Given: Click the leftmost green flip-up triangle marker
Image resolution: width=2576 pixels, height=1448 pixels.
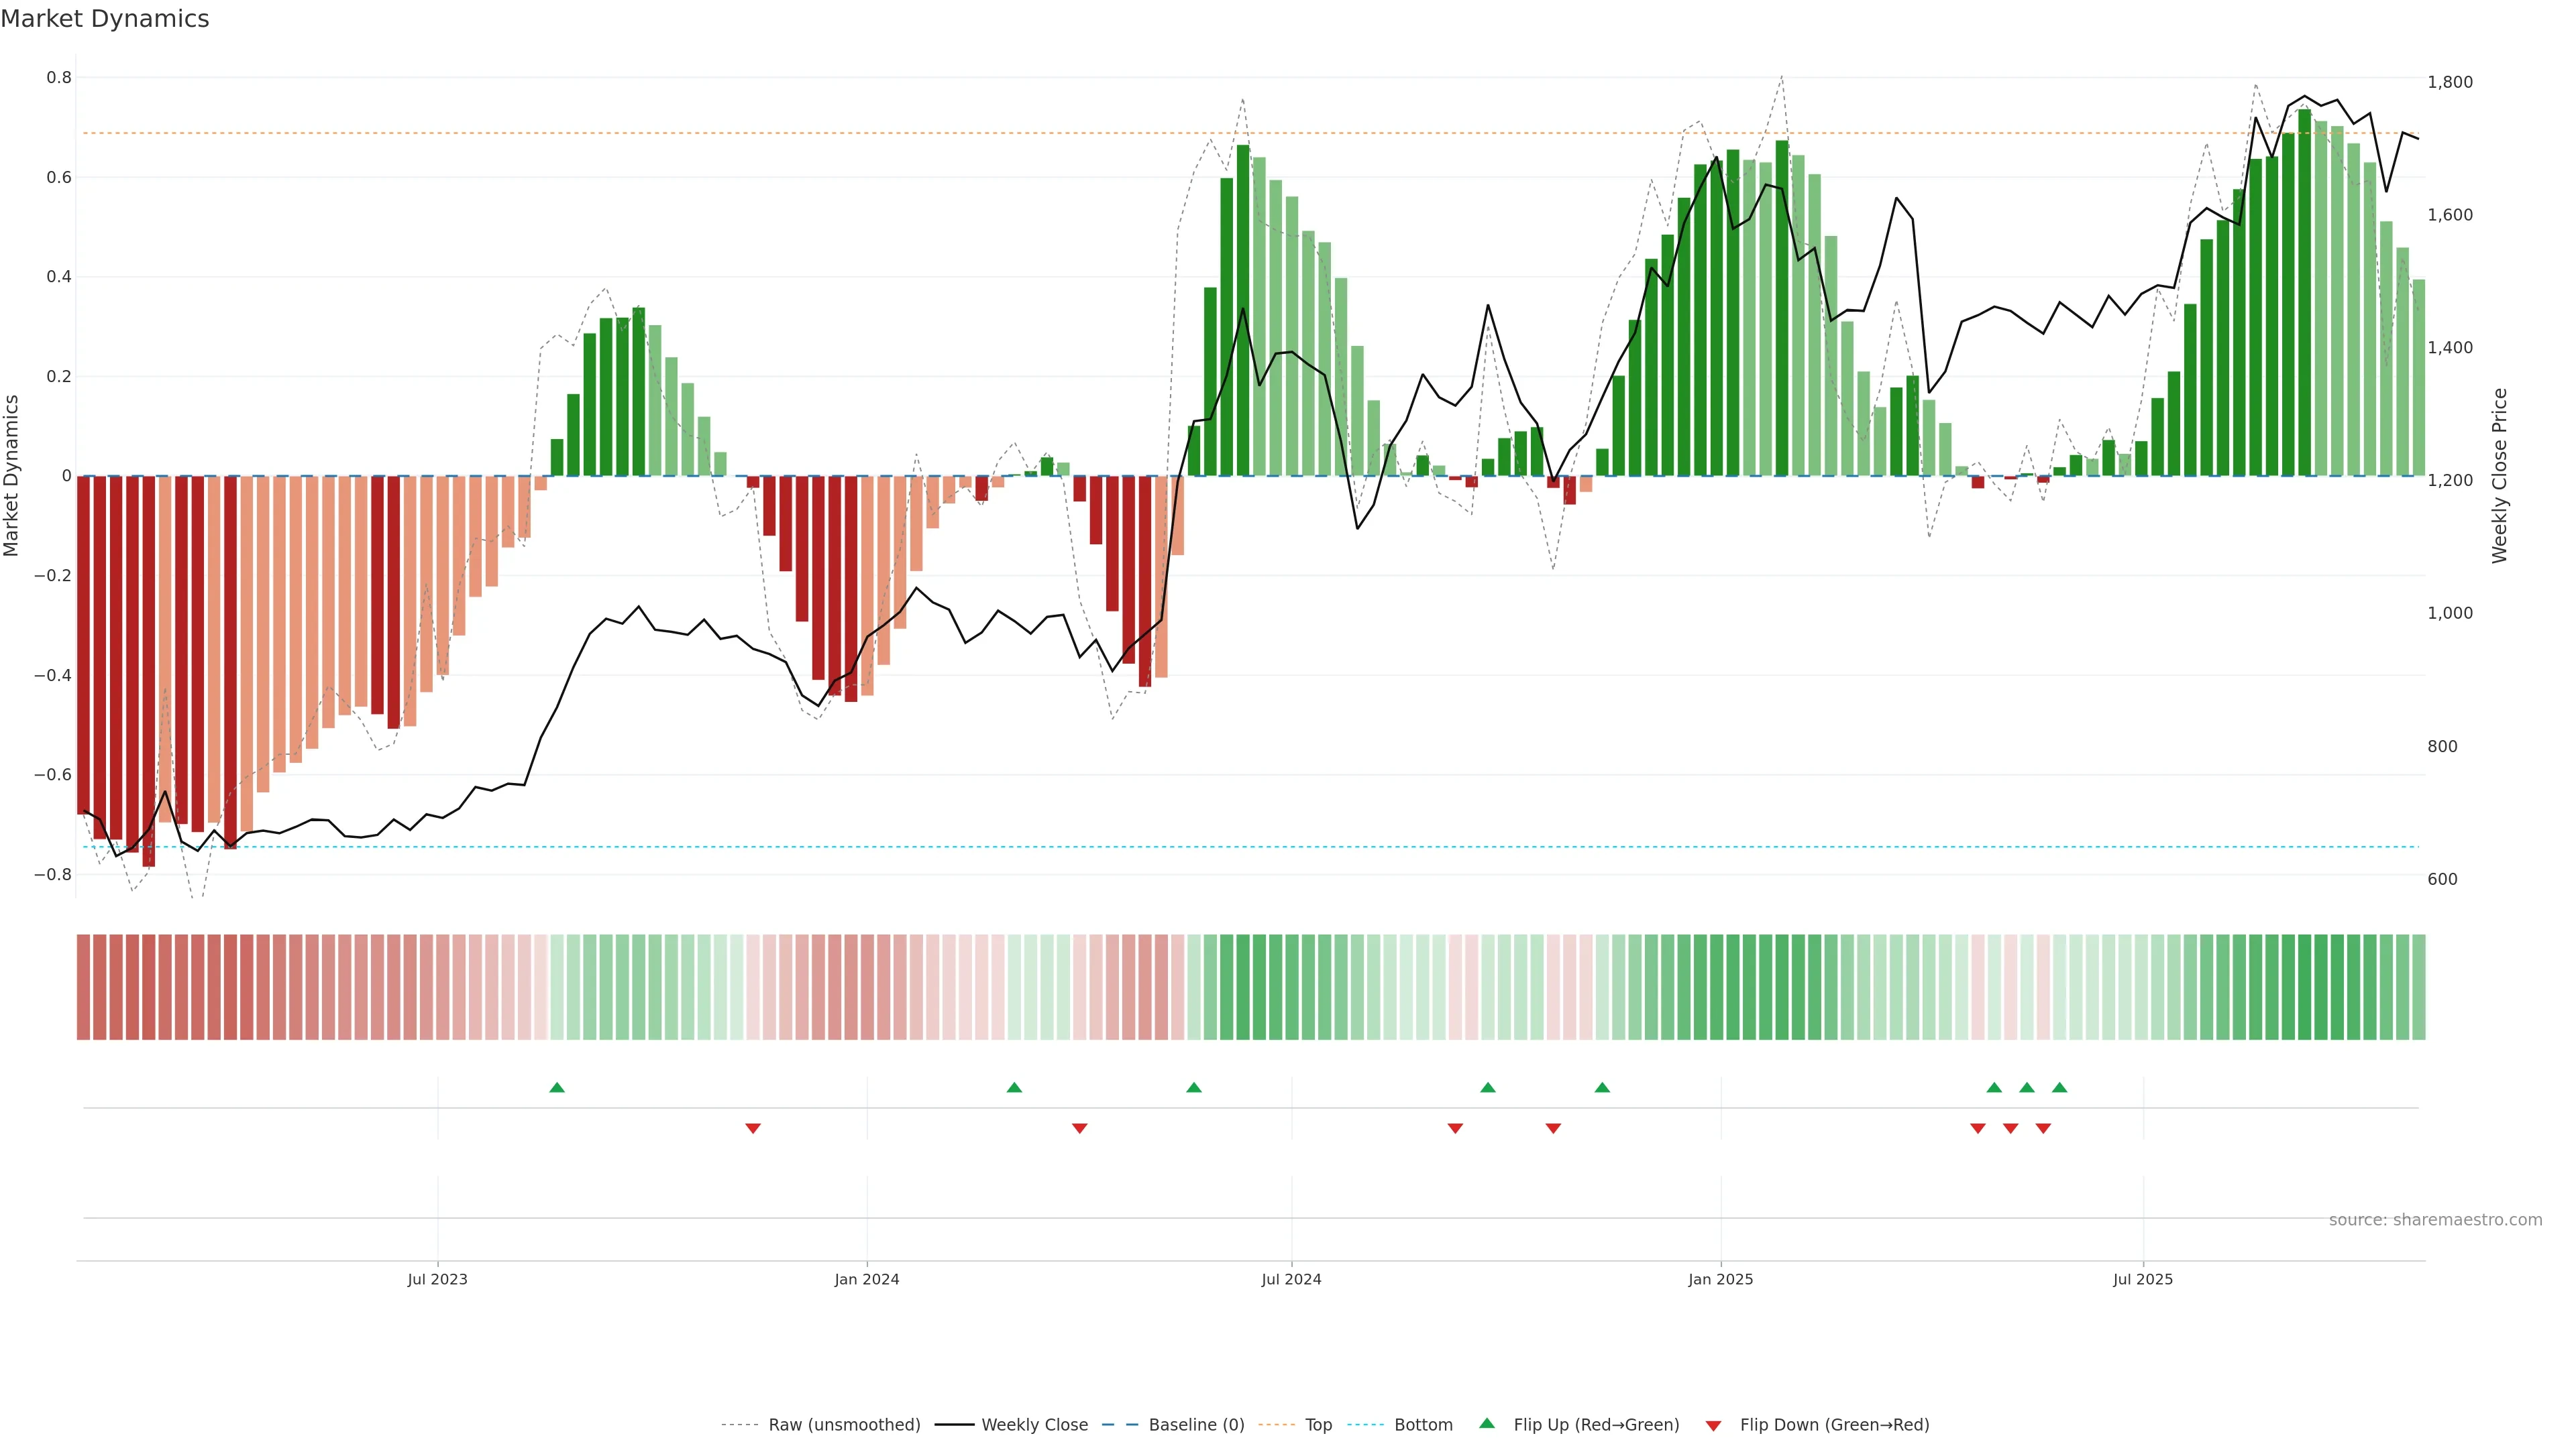Looking at the screenshot, I should click(557, 1087).
